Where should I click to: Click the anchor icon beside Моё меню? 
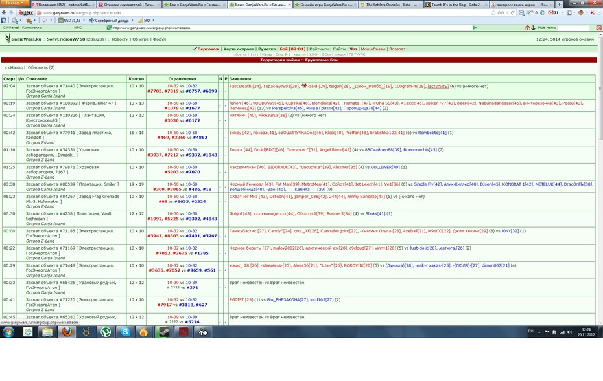pyautogui.click(x=533, y=28)
